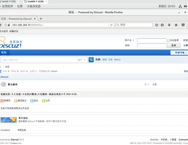Click the insecure connection lock icon
Image resolution: width=188 pixels, height=145 pixels.
point(9,25)
